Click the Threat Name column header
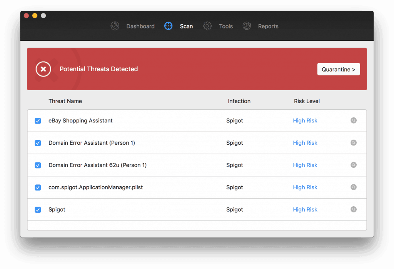 (x=65, y=101)
